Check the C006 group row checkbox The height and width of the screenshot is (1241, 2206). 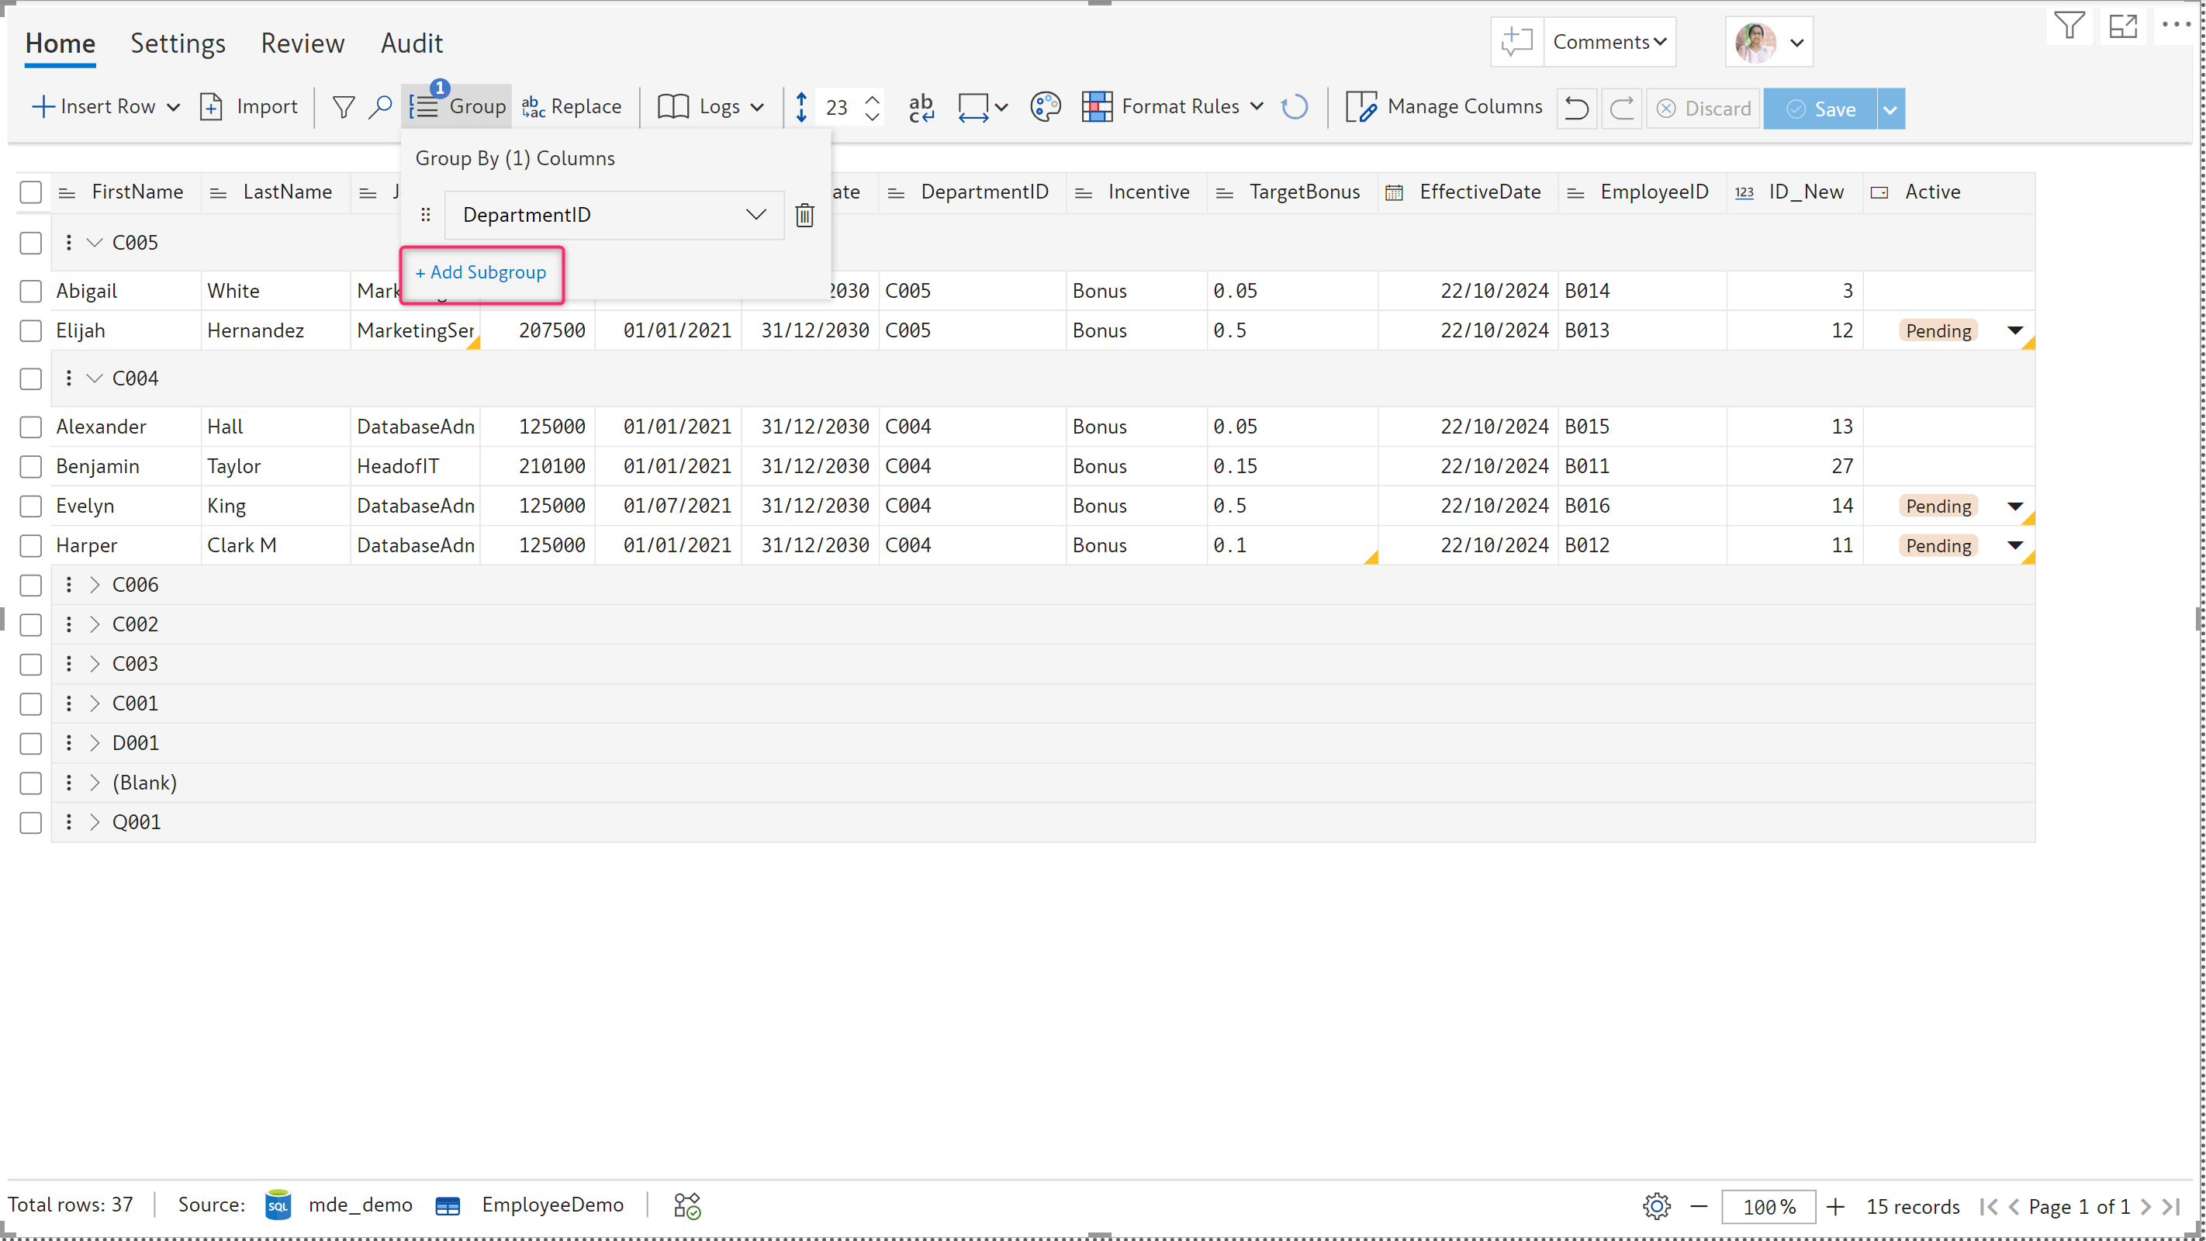point(31,585)
